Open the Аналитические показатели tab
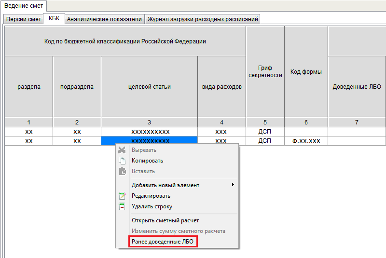 (x=104, y=19)
